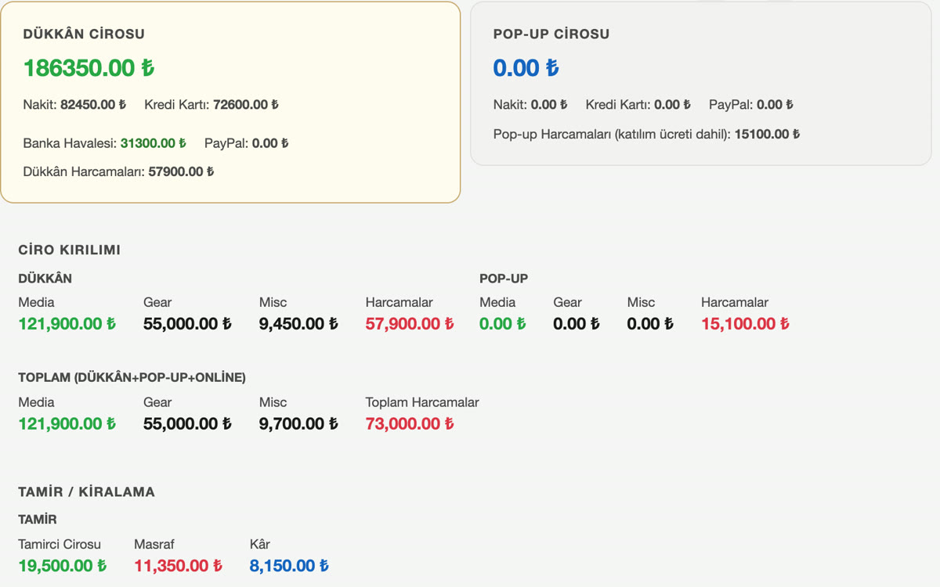
Task: Click the TAMİR / KİRALAMA section heading
Action: (x=87, y=492)
